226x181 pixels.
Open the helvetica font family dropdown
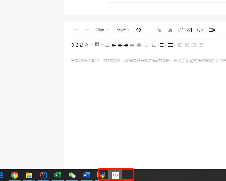click(x=123, y=30)
